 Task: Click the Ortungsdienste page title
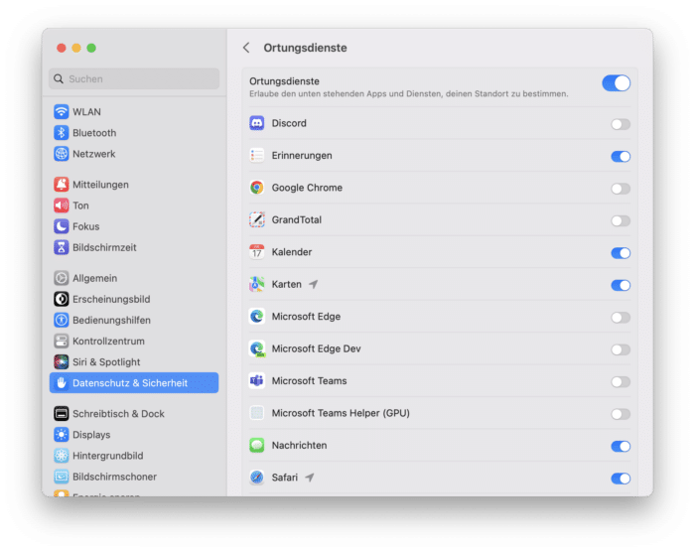click(305, 48)
